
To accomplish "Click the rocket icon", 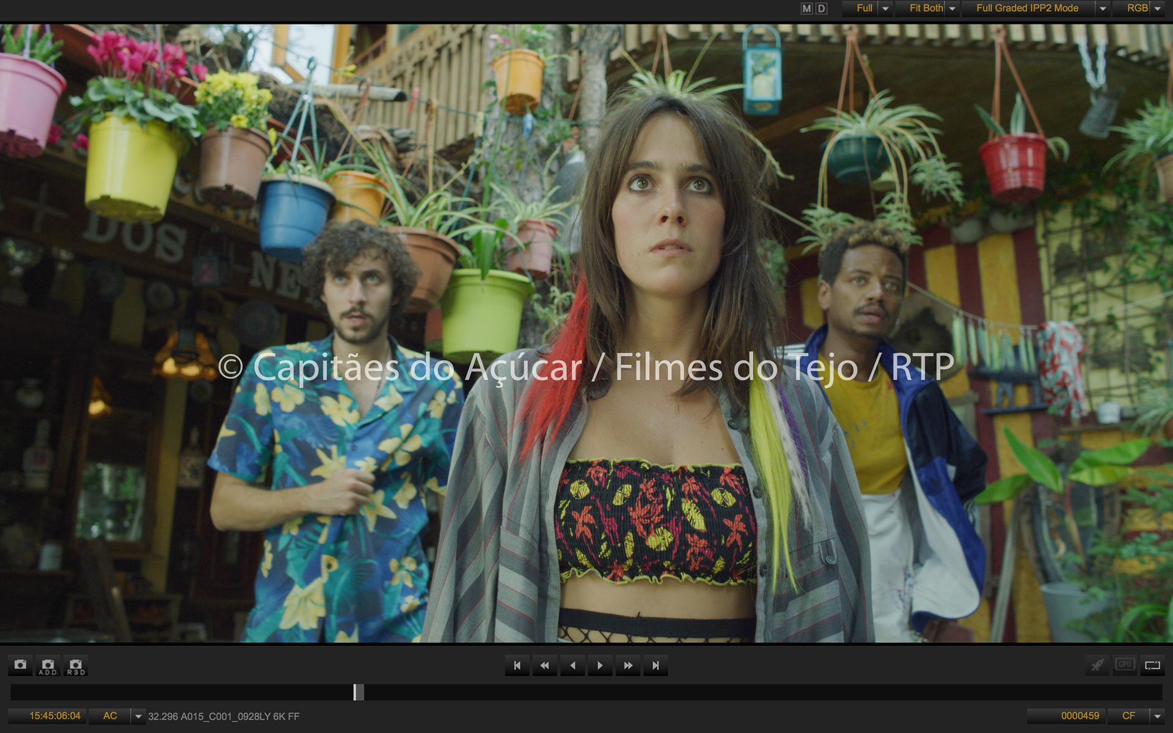I will [x=1098, y=665].
